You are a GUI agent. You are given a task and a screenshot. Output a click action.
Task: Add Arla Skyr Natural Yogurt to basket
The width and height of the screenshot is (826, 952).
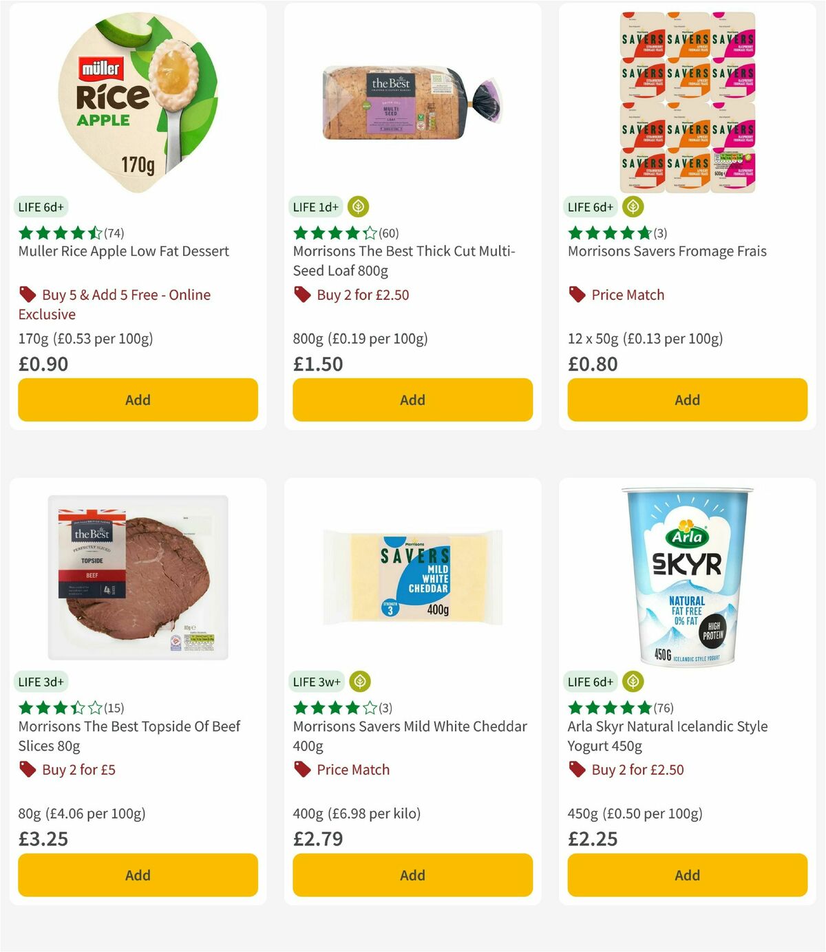(x=686, y=875)
